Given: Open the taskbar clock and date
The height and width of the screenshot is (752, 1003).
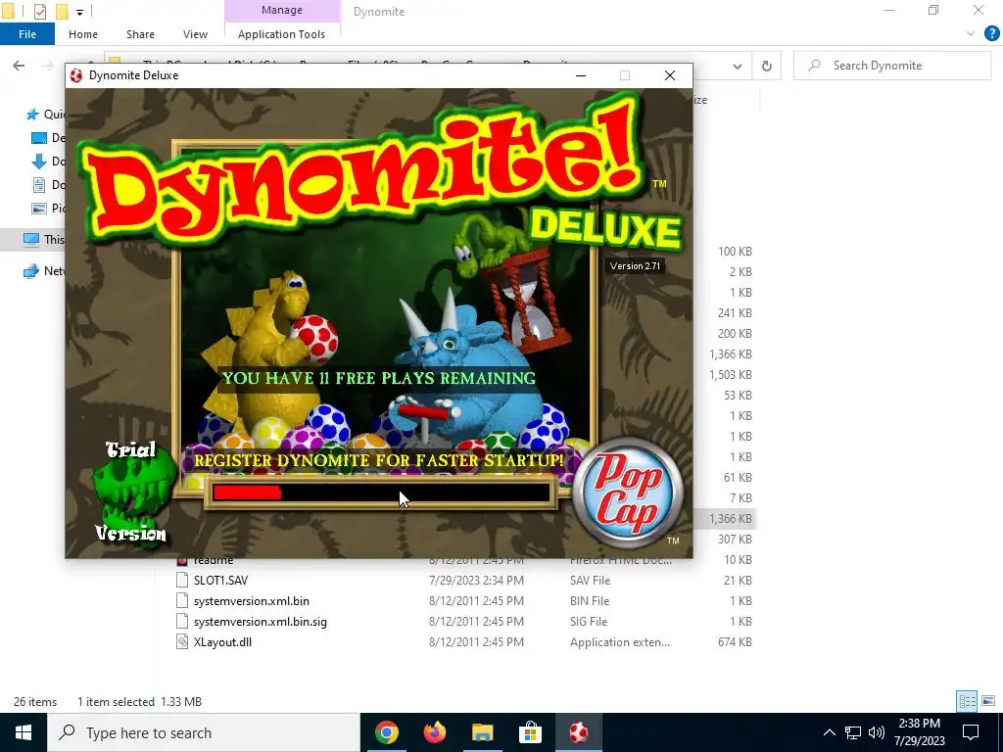Looking at the screenshot, I should (x=919, y=732).
